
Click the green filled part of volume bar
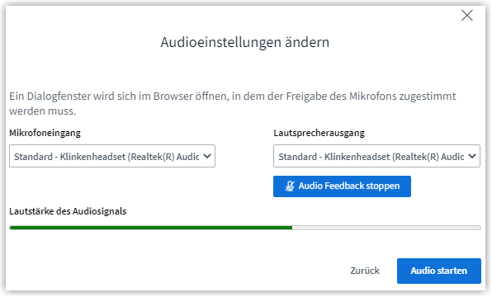point(151,228)
